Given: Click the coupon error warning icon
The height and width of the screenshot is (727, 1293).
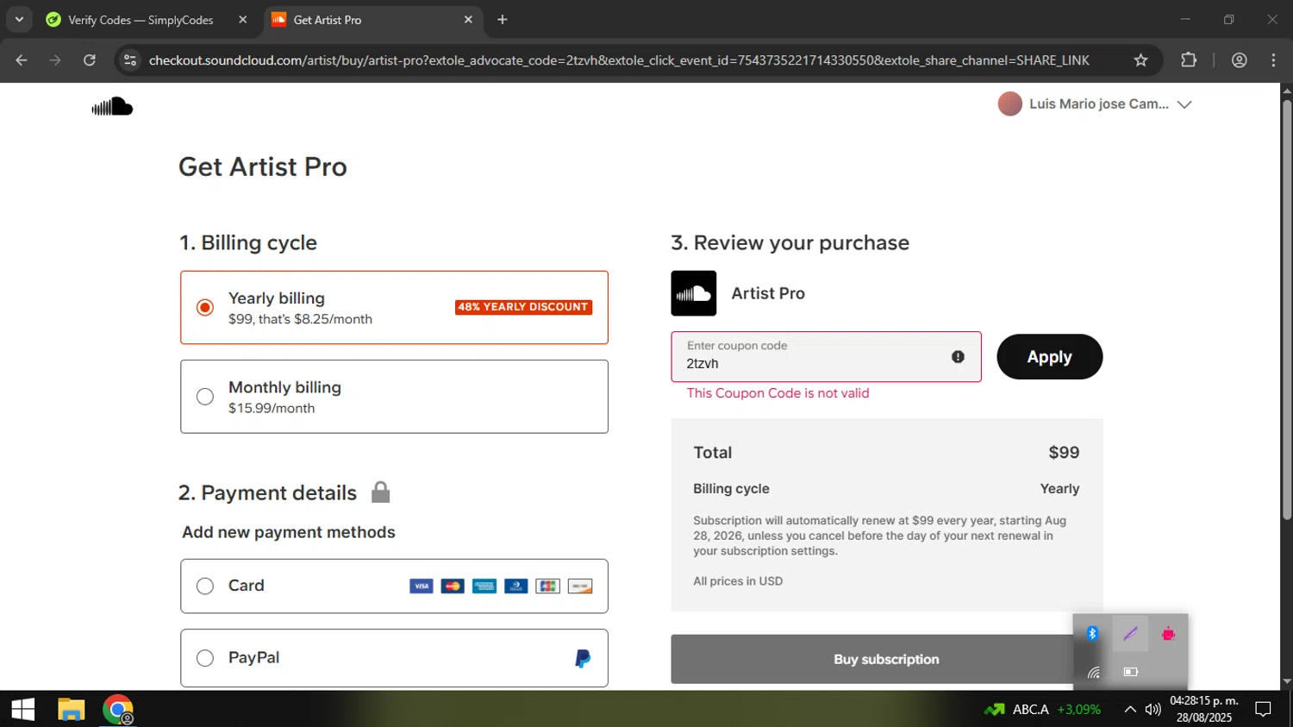Looking at the screenshot, I should click(958, 357).
